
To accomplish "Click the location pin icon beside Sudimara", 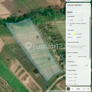I will (68, 23).
